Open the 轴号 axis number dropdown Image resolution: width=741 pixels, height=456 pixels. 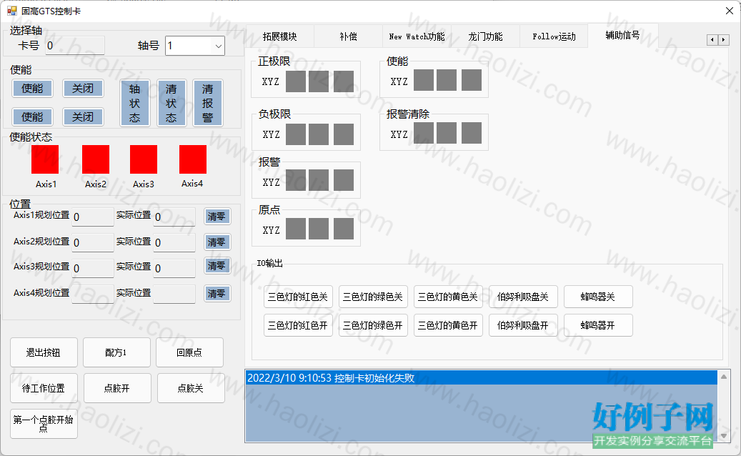(194, 46)
